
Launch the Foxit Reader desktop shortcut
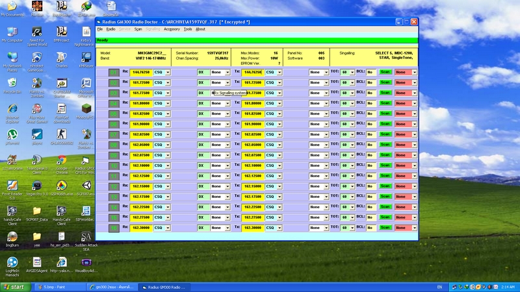[12, 185]
